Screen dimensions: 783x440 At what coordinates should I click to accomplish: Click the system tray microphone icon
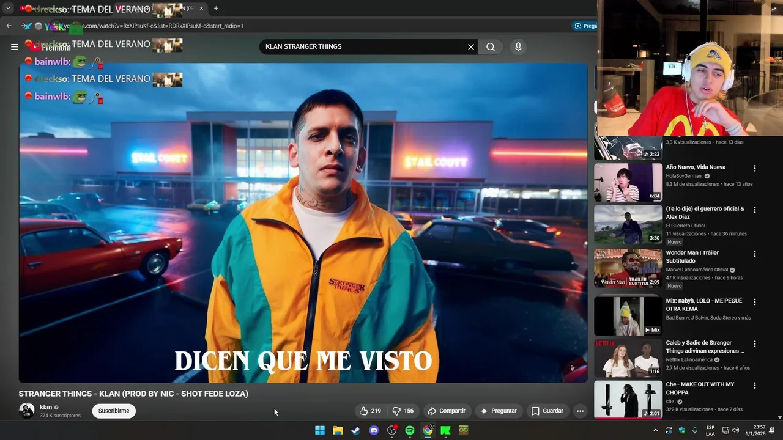695,430
